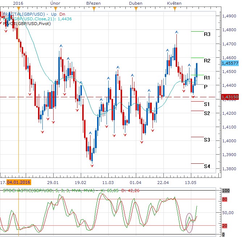The height and width of the screenshot is (237, 242).
Task: Click the orange marker under Duben
Action: 136,8
